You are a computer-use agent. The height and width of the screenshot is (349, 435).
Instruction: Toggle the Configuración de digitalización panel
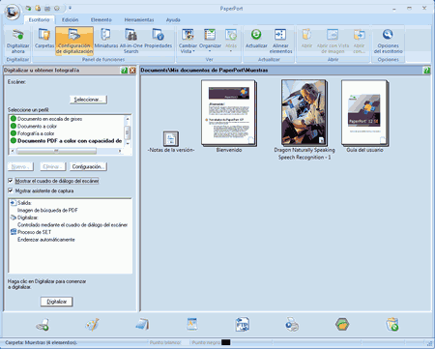[x=74, y=41]
